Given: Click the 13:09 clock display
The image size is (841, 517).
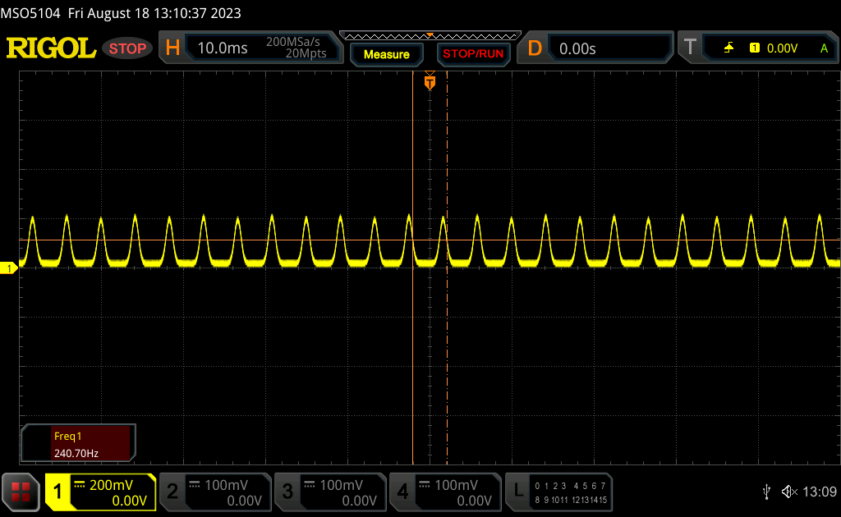Looking at the screenshot, I should 819,492.
